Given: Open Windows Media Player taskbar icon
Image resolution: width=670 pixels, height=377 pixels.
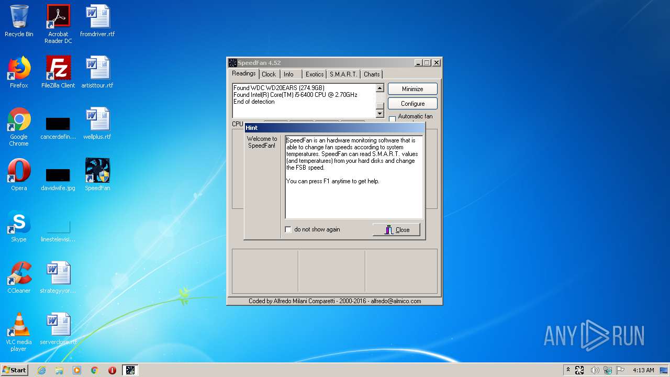Looking at the screenshot, I should [77, 370].
